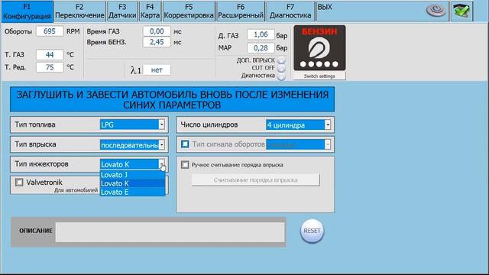Click the blue restart warning banner
This screenshot has height=275, width=489.
coord(172,99)
